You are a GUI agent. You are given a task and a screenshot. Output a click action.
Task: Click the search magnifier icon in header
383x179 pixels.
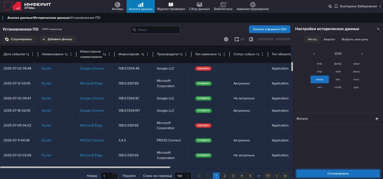click(x=330, y=6)
